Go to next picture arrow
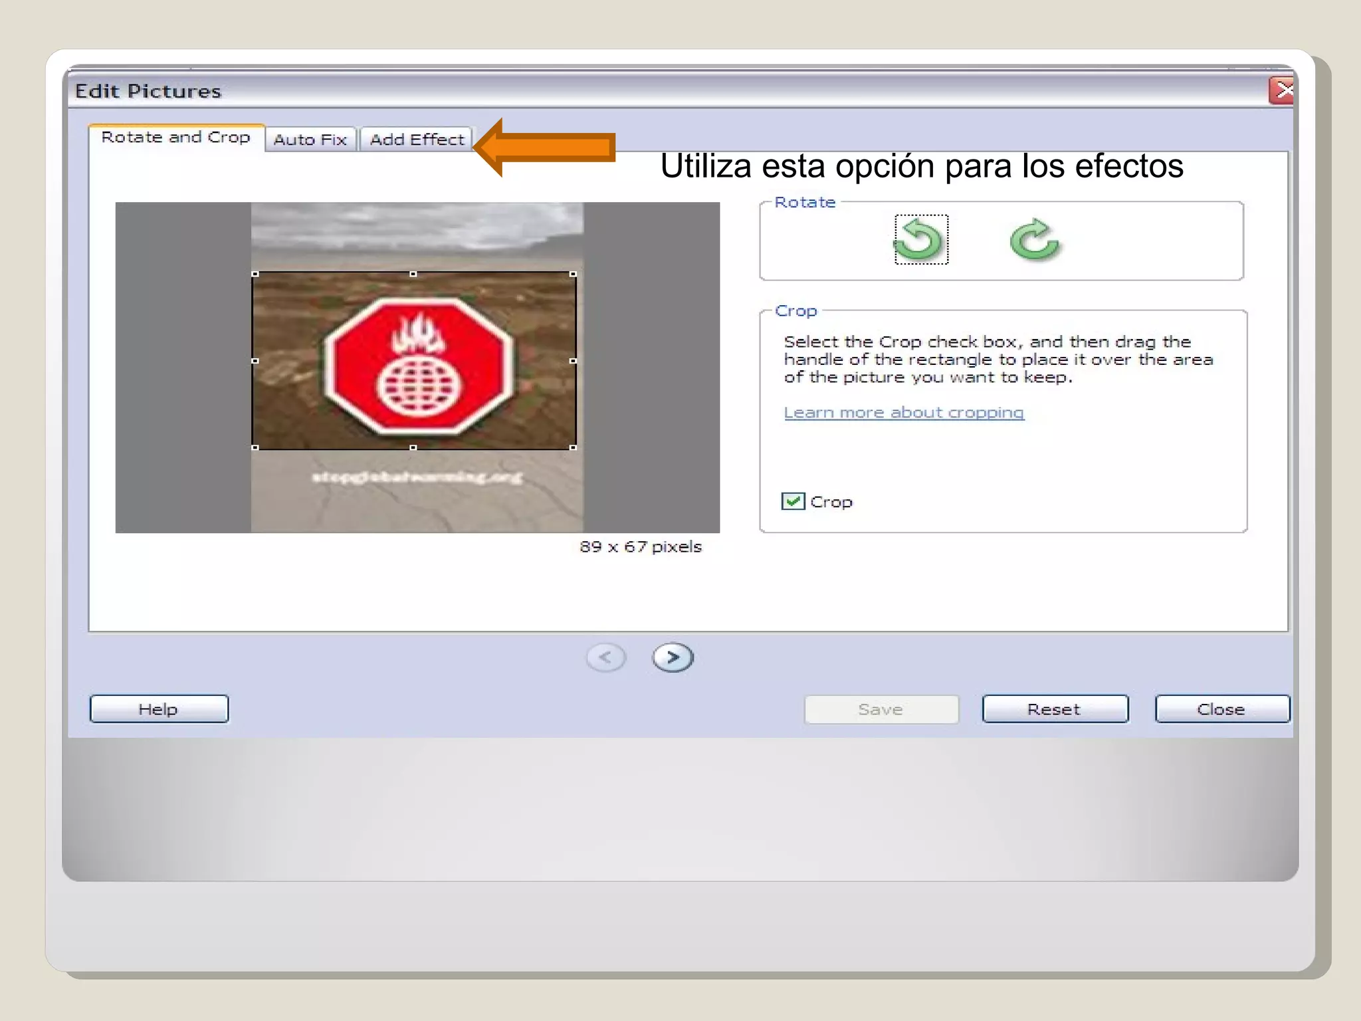This screenshot has width=1361, height=1021. coord(673,657)
